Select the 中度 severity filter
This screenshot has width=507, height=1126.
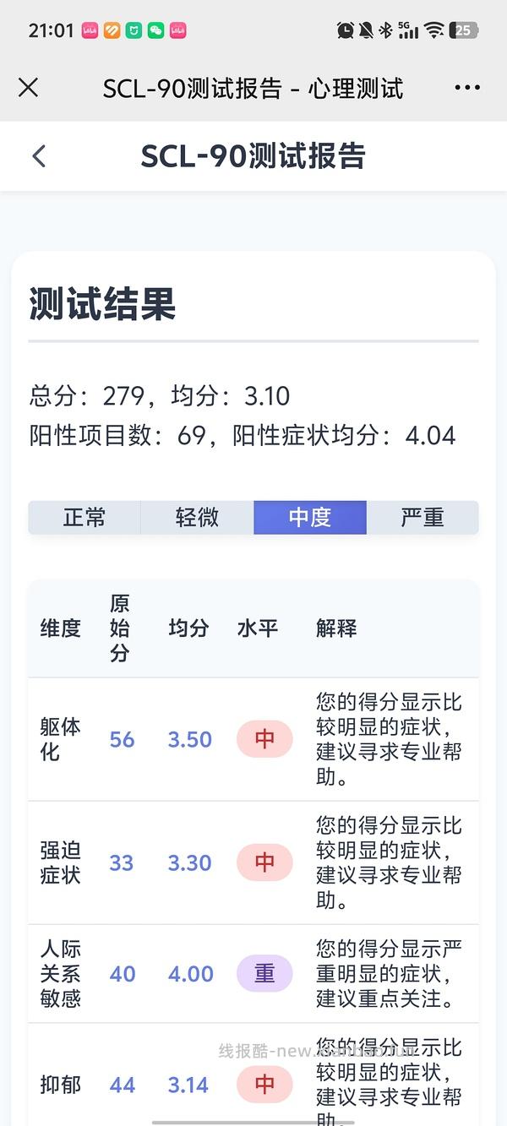click(310, 518)
